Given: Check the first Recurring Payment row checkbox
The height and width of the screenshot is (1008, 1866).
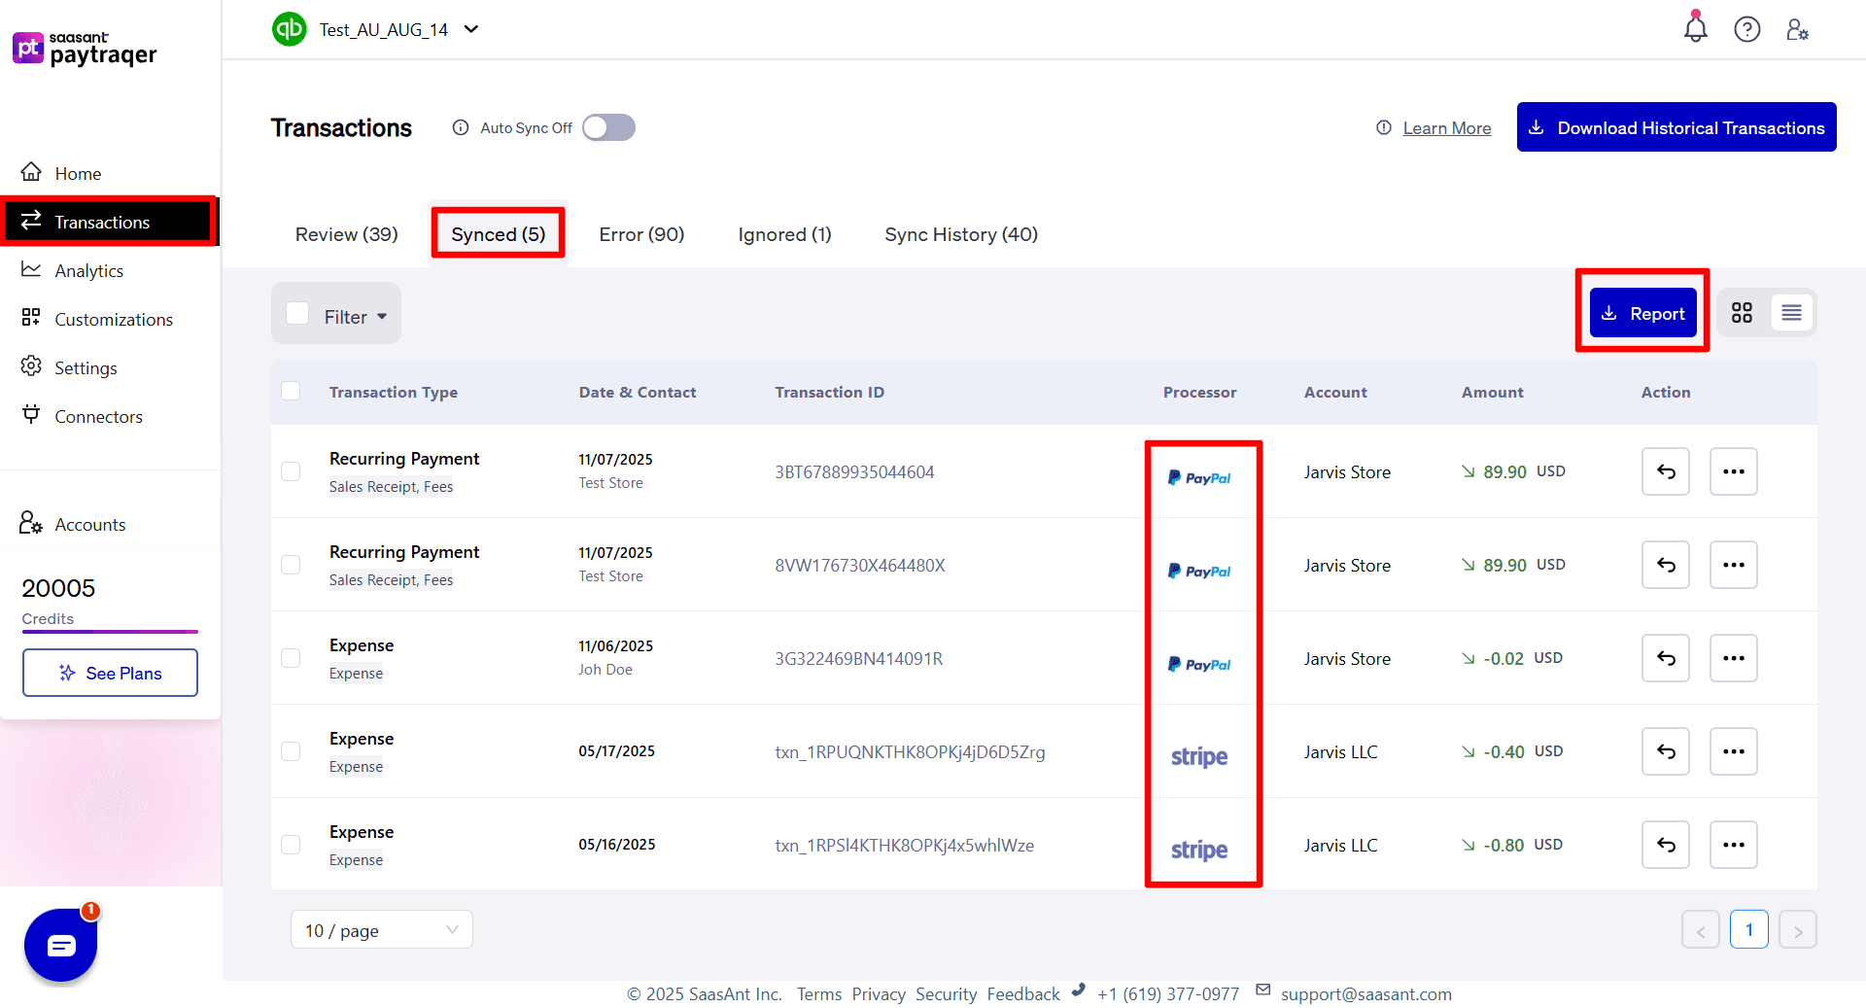Looking at the screenshot, I should 291,471.
